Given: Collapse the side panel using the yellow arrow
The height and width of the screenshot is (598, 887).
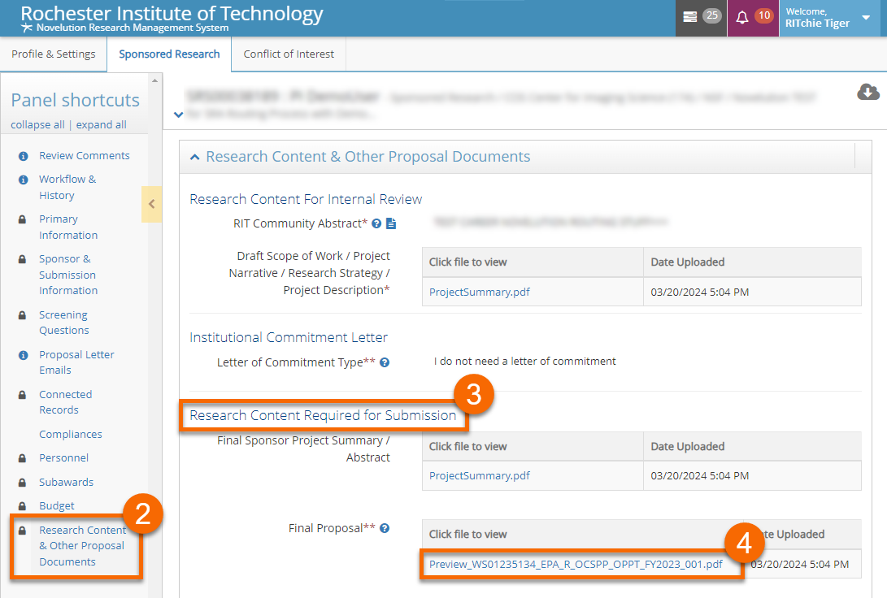Looking at the screenshot, I should tap(151, 205).
